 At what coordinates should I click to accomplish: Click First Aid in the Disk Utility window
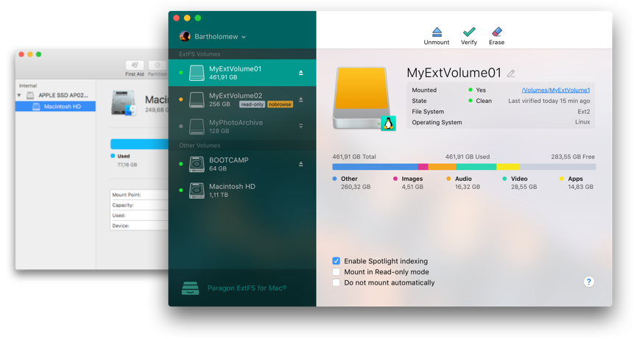[135, 68]
